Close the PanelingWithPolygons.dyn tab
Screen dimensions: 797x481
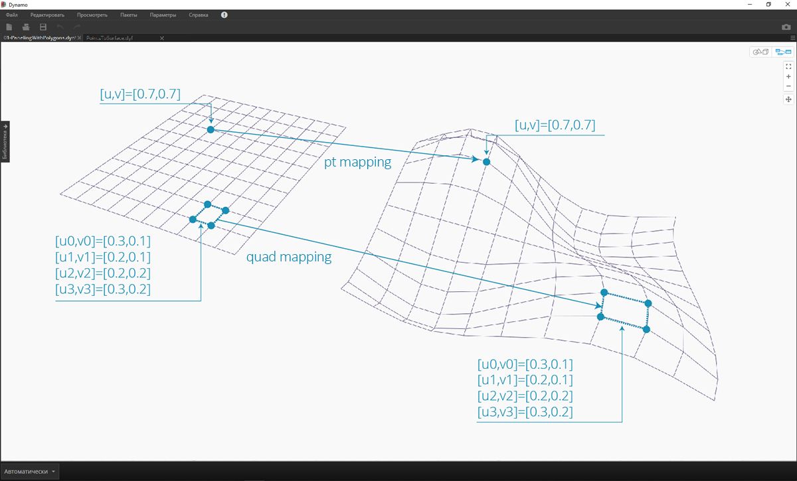click(79, 38)
